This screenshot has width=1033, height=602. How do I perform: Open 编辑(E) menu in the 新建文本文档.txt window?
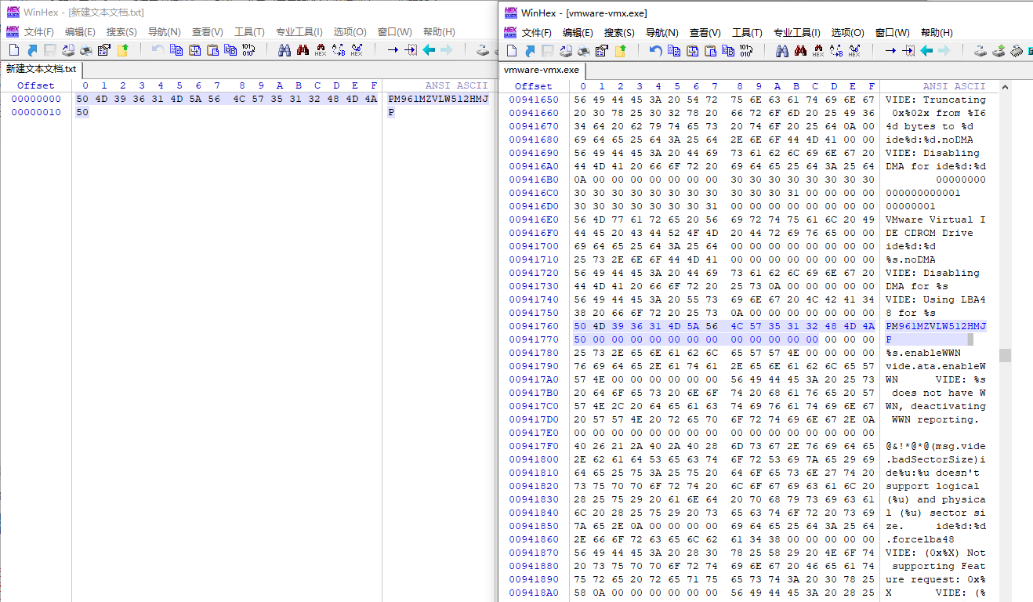[x=80, y=32]
